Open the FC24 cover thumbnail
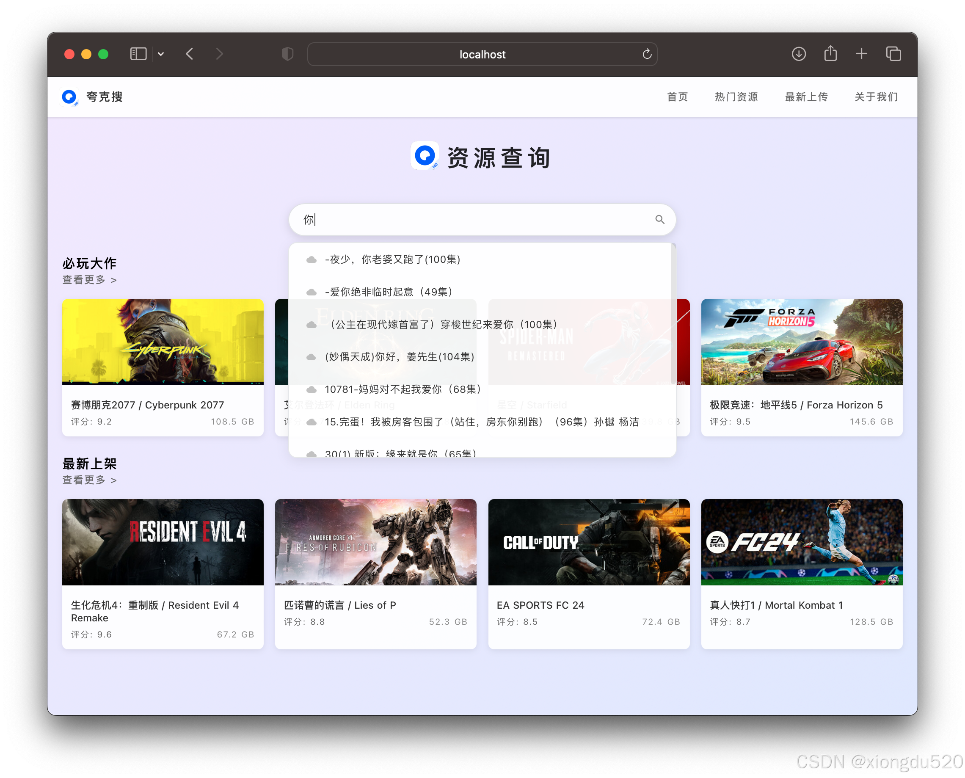The height and width of the screenshot is (778, 965). (x=802, y=542)
